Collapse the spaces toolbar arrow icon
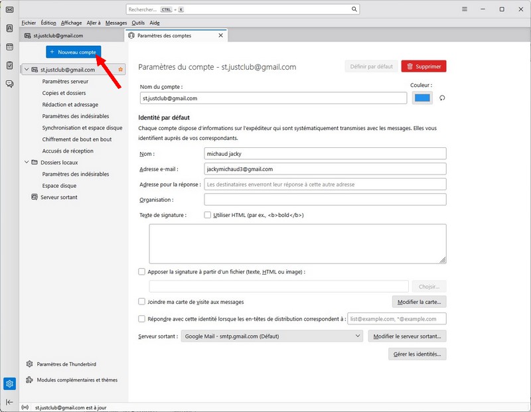This screenshot has height=412, width=531. [x=9, y=402]
